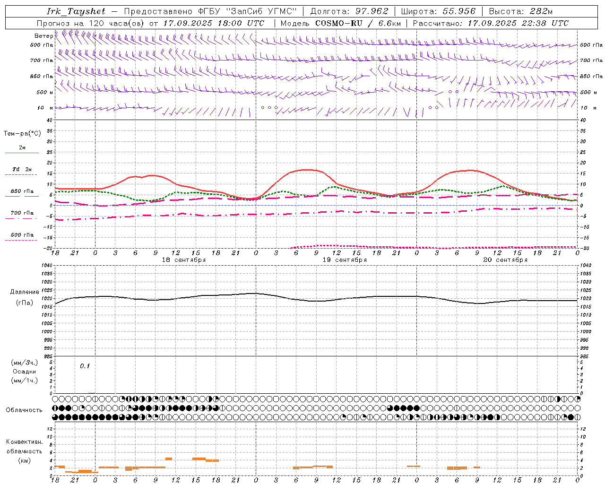The image size is (605, 484).
Task: Click the 700 гПа temperature legend entry
Action: 22,213
